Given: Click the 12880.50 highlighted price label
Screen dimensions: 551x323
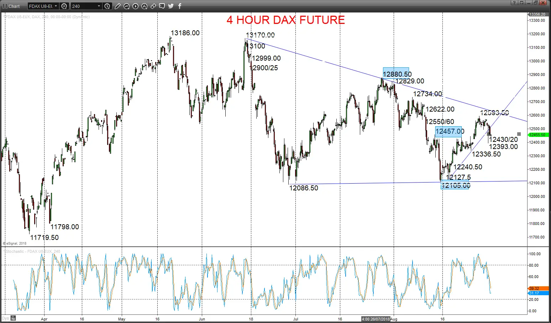Looking at the screenshot, I should 396,73.
